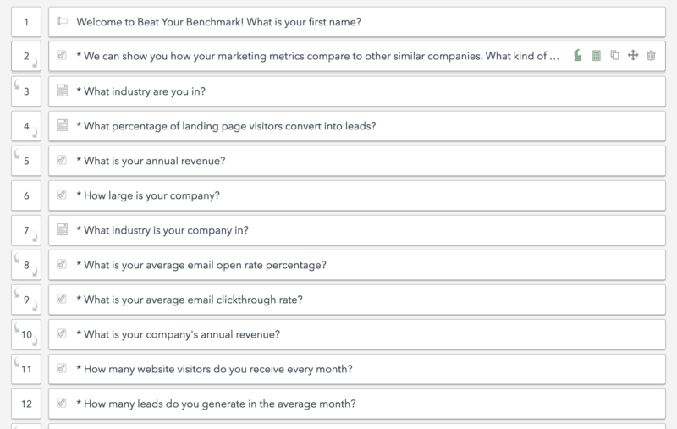Click the green logic jump icon on question 2
This screenshot has height=429, width=677.
[x=578, y=56]
